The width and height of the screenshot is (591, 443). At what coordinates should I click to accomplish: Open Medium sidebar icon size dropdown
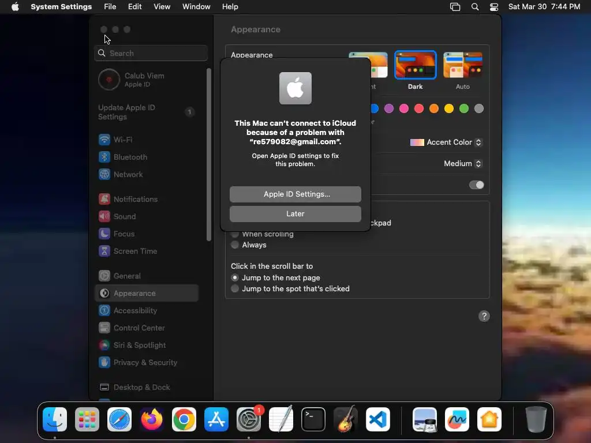463,163
